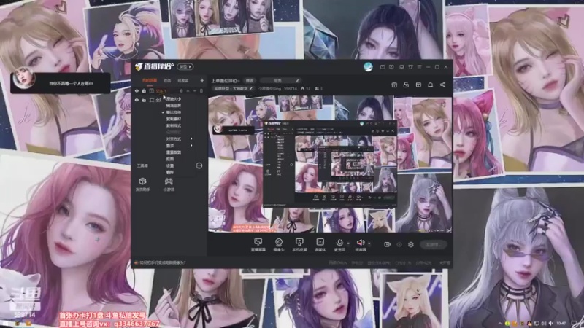Edit the stream title with pencil icon
Image resolution: width=584 pixels, height=328 pixels.
298,80
